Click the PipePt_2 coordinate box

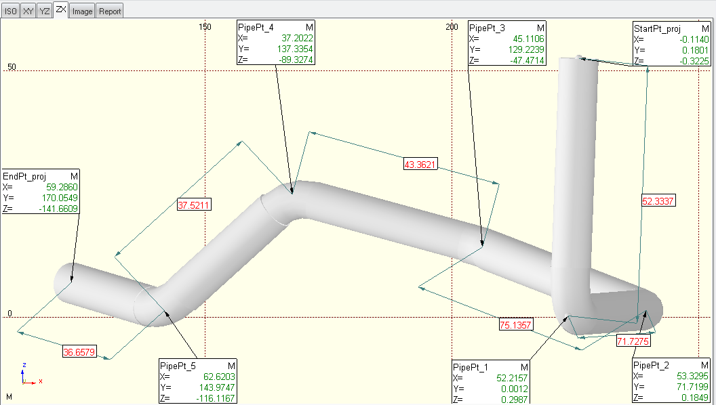click(x=671, y=382)
